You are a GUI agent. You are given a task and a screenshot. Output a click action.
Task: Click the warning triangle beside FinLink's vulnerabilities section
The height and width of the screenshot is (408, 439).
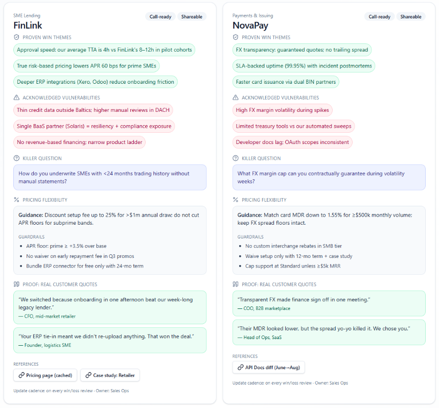[x=17, y=98]
